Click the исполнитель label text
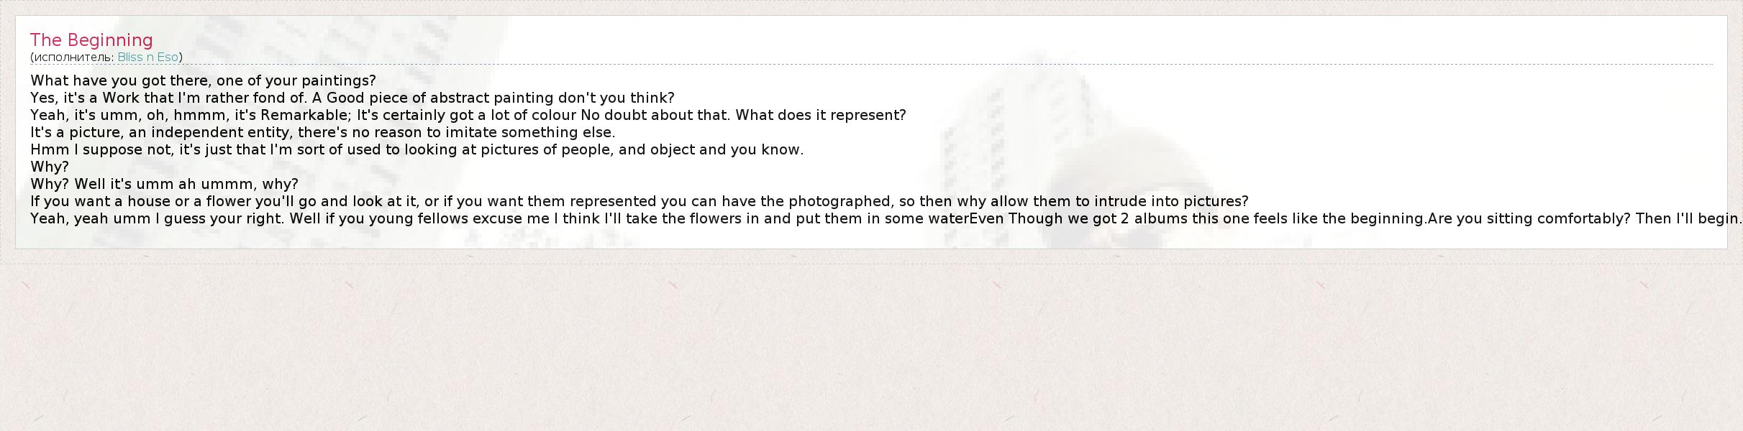 click(73, 57)
